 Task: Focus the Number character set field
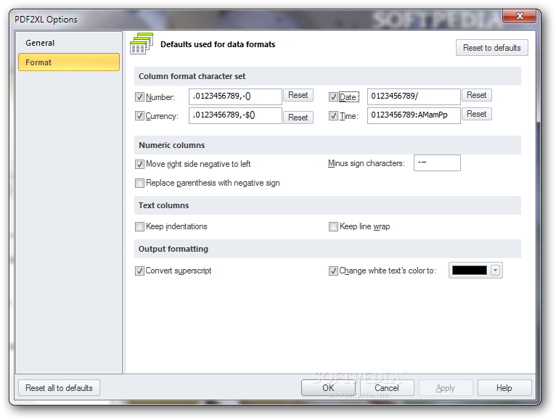(x=235, y=96)
